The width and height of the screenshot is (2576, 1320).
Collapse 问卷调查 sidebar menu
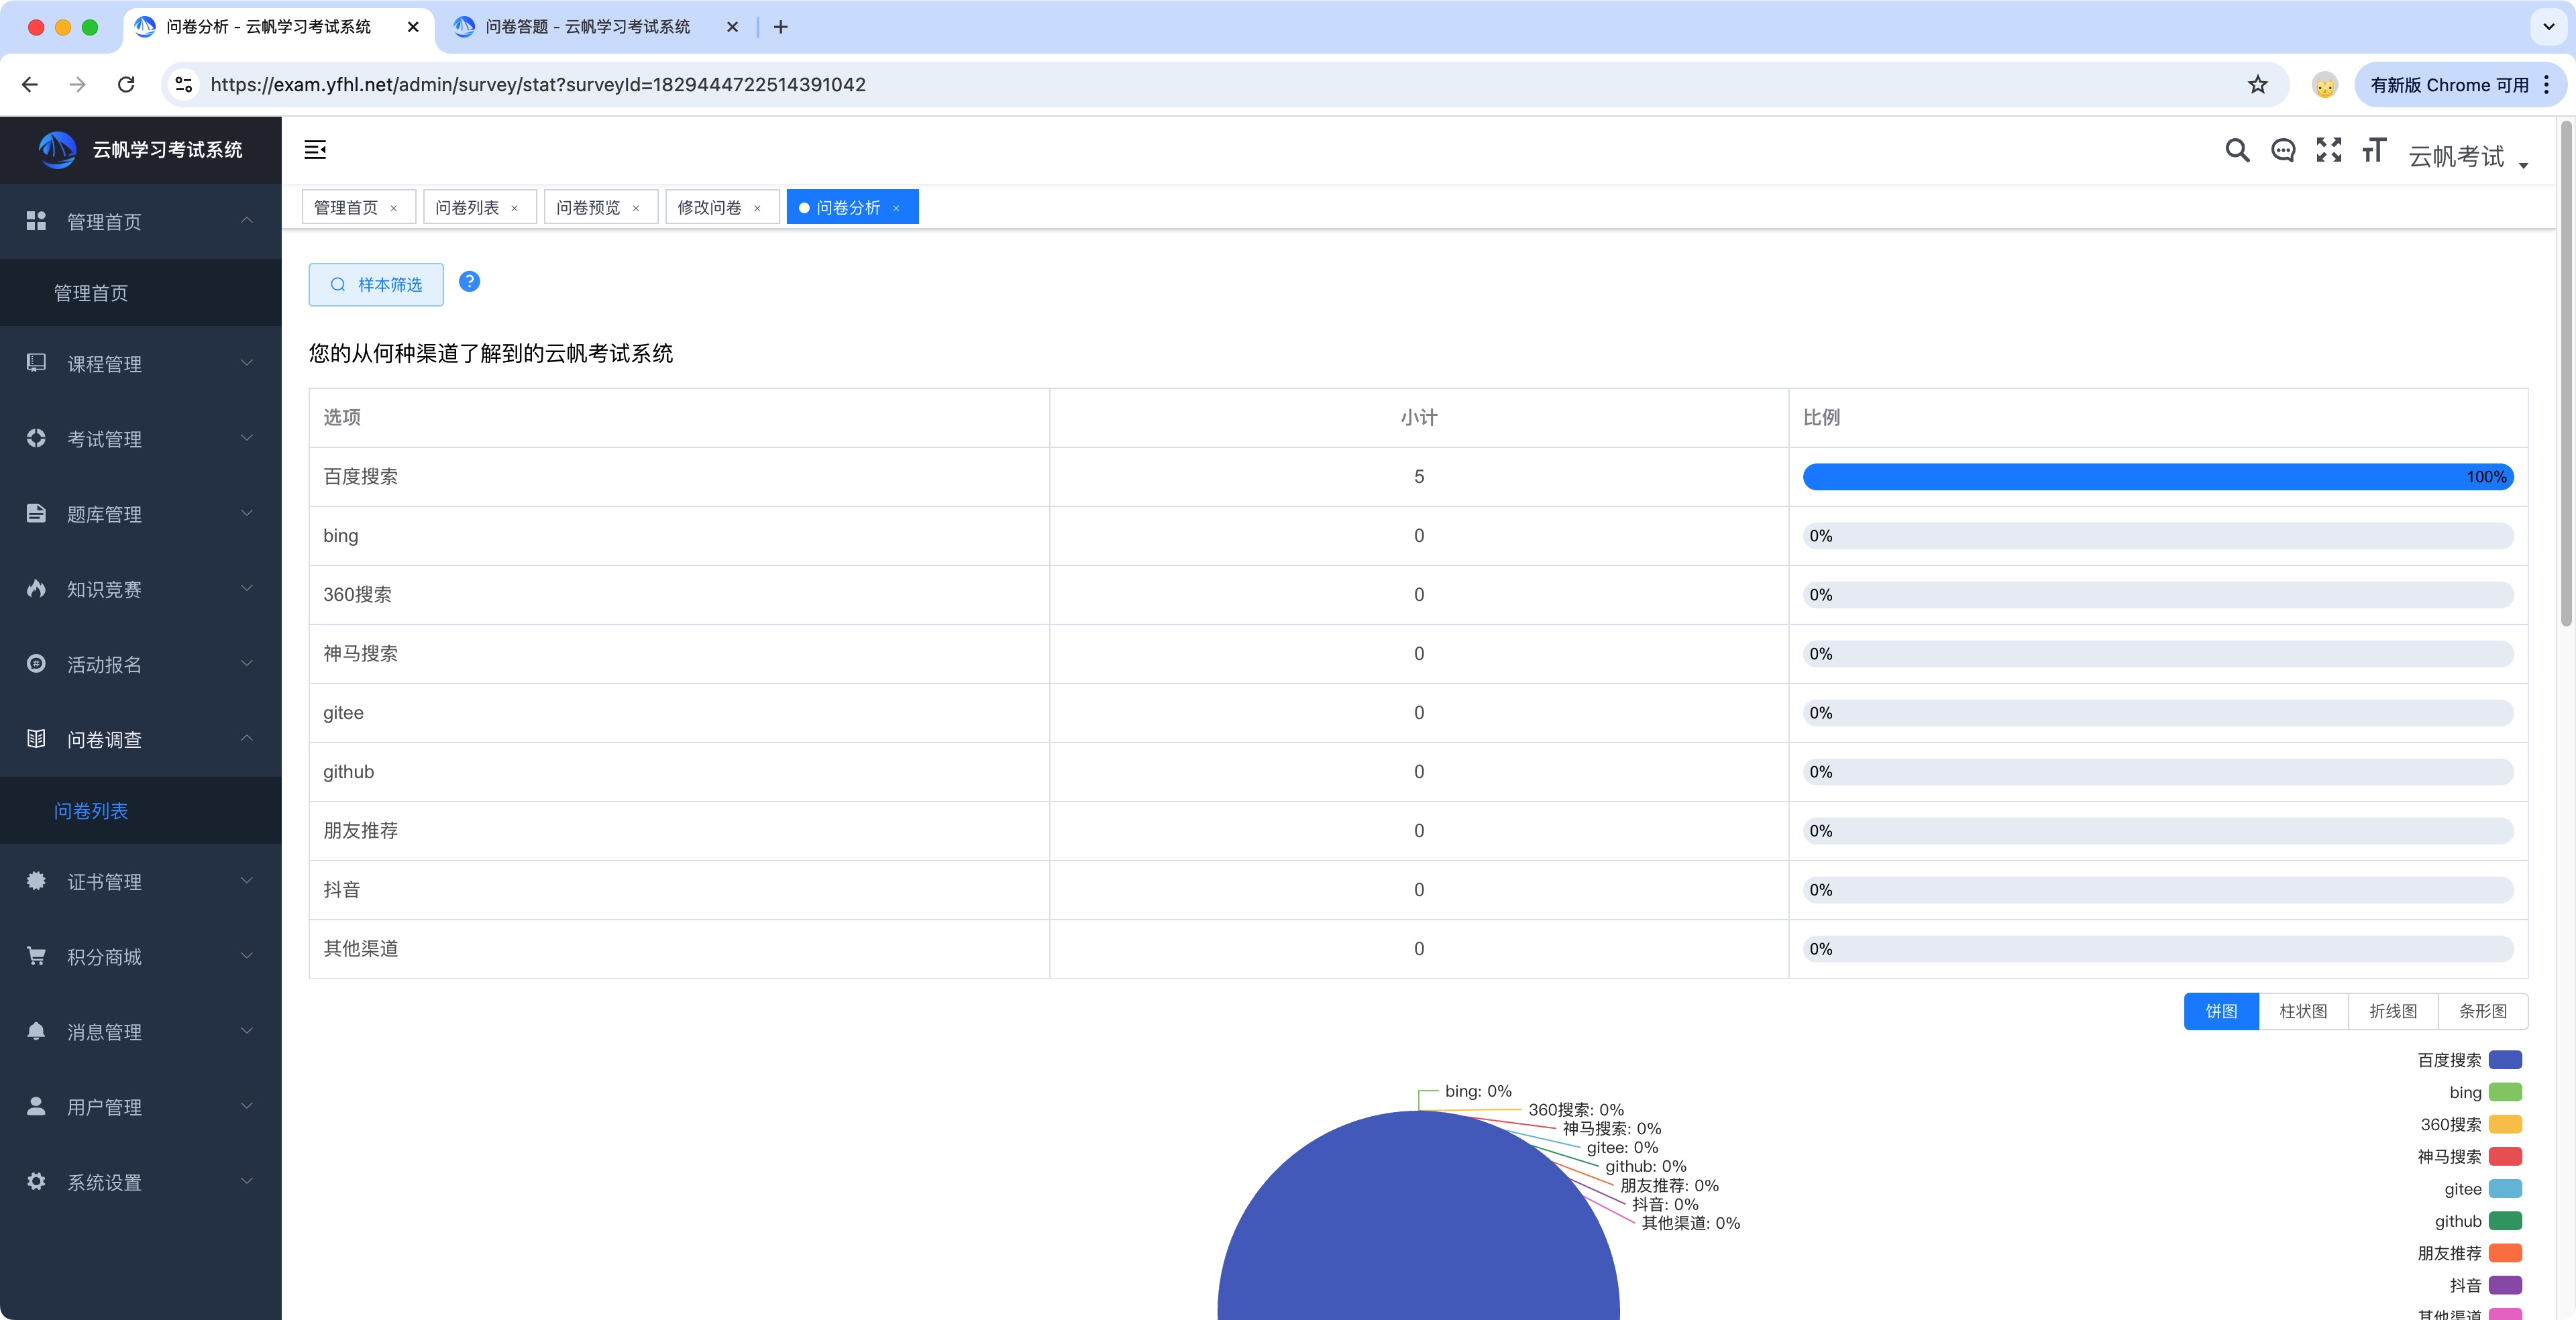140,738
